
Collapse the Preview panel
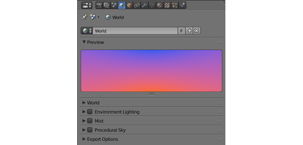[93, 42]
